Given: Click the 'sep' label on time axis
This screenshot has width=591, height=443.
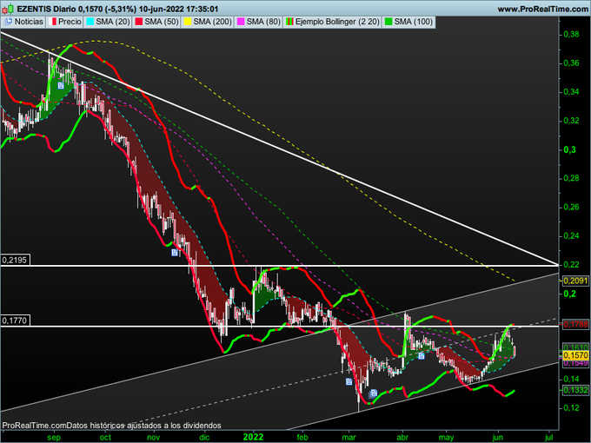Looking at the screenshot, I should pos(54,437).
